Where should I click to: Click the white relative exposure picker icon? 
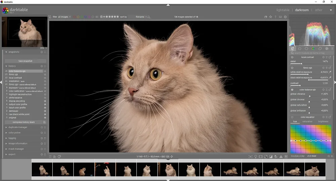coord(330,72)
